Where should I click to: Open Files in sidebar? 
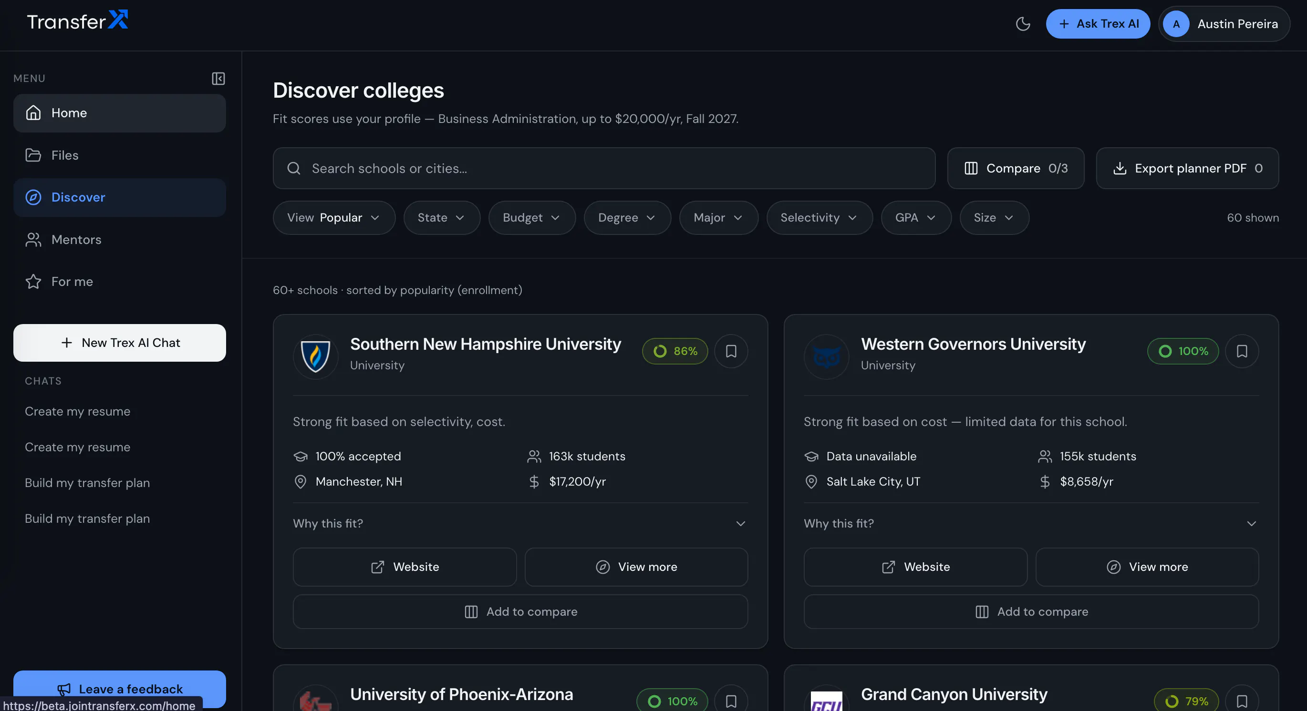point(120,155)
